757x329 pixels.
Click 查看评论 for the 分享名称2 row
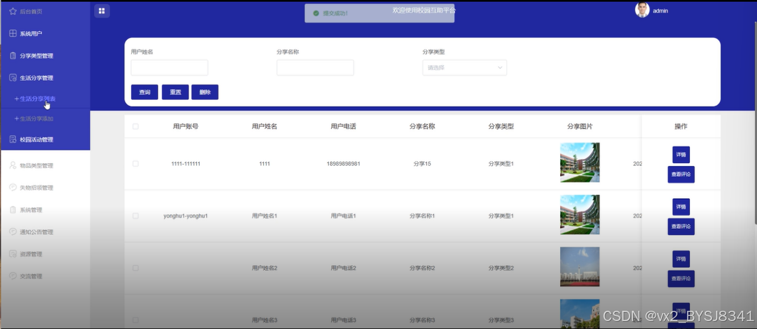click(681, 279)
